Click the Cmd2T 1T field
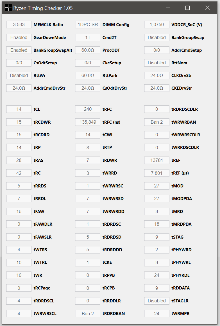The image size is (220, 326). 88,37
